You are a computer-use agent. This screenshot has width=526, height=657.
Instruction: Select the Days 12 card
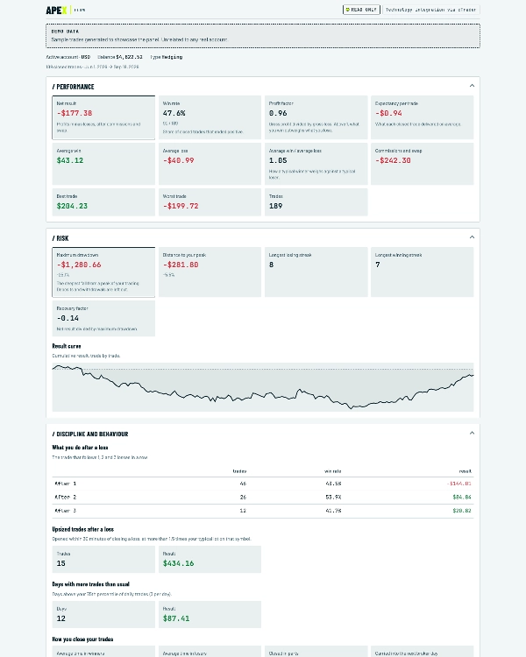tap(103, 615)
